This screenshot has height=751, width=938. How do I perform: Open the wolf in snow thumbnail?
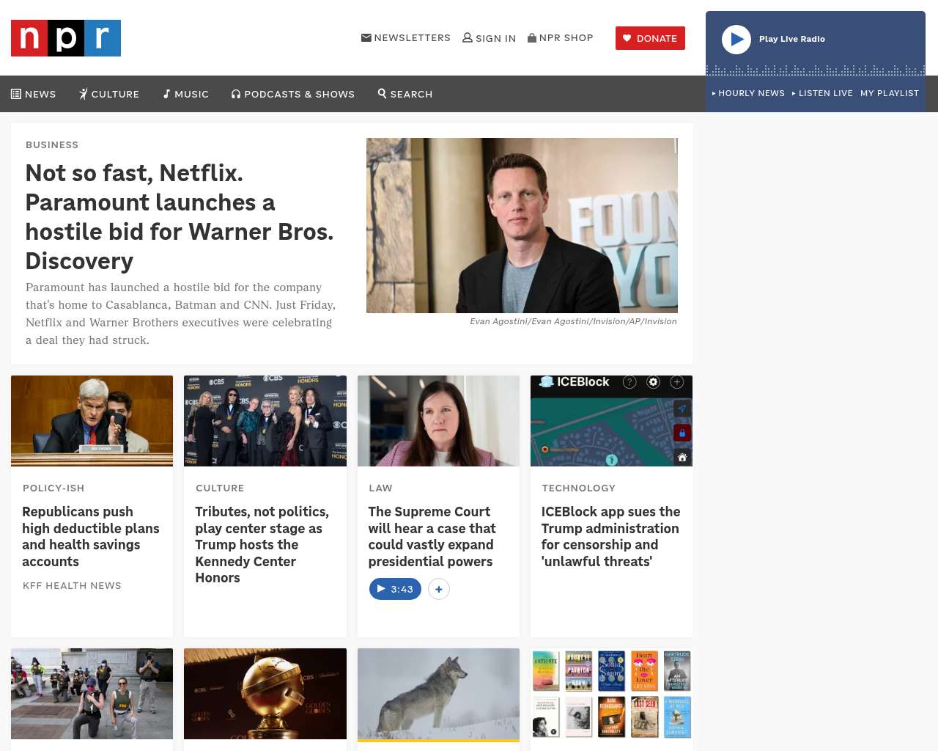point(438,694)
